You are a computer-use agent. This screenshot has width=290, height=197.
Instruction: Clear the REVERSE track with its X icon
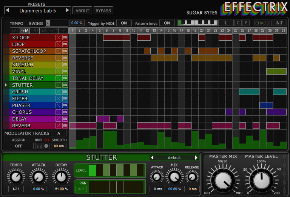58,58
